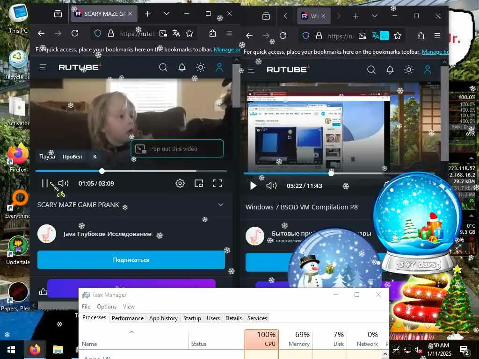Open highlighted translate button in right Firefox
Screen dimensions: 479x359
click(x=380, y=36)
